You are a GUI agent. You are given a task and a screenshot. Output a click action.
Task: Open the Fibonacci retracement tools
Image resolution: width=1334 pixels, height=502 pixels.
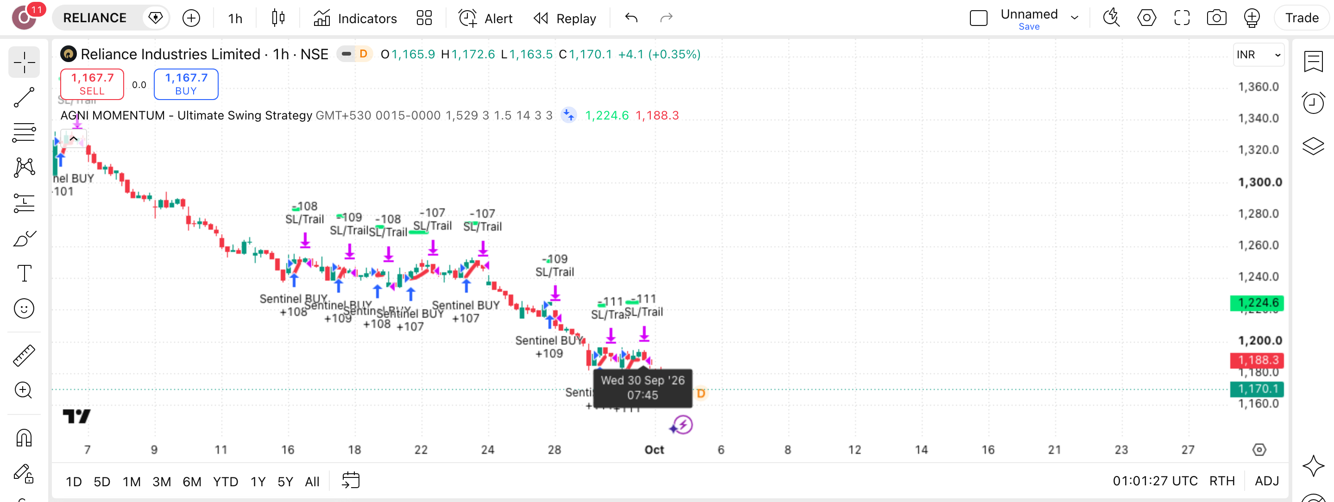[x=24, y=132]
